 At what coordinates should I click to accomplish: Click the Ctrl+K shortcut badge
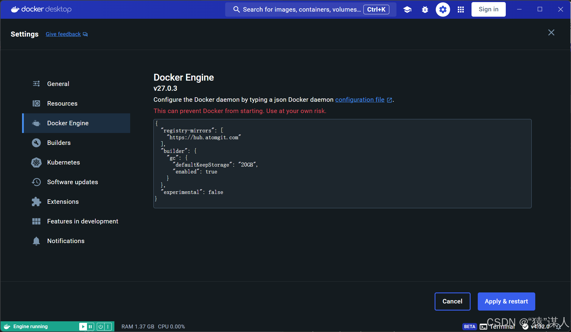coord(376,10)
